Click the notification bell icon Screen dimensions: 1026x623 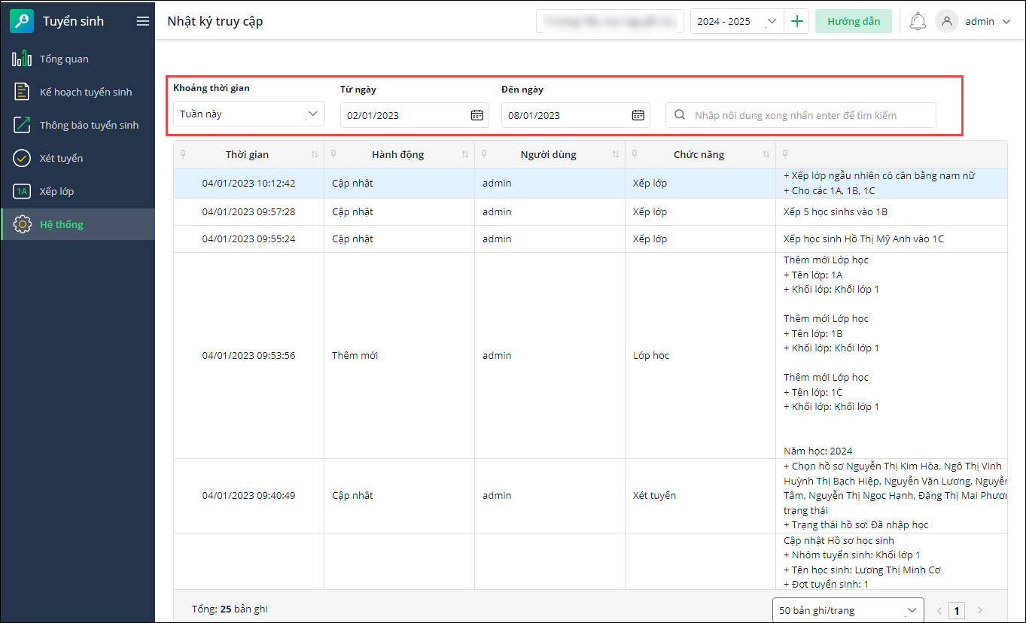click(917, 21)
